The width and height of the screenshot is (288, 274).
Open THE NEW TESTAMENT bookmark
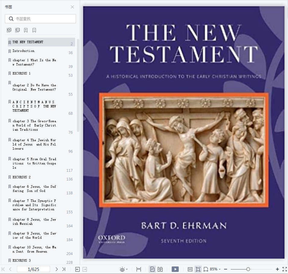[x=41, y=42]
